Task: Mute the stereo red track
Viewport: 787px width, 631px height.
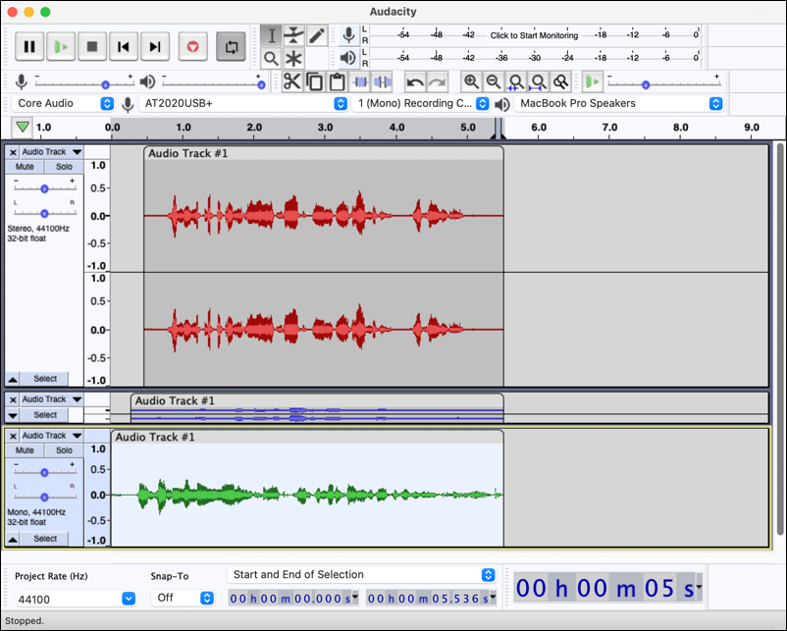Action: 25,167
